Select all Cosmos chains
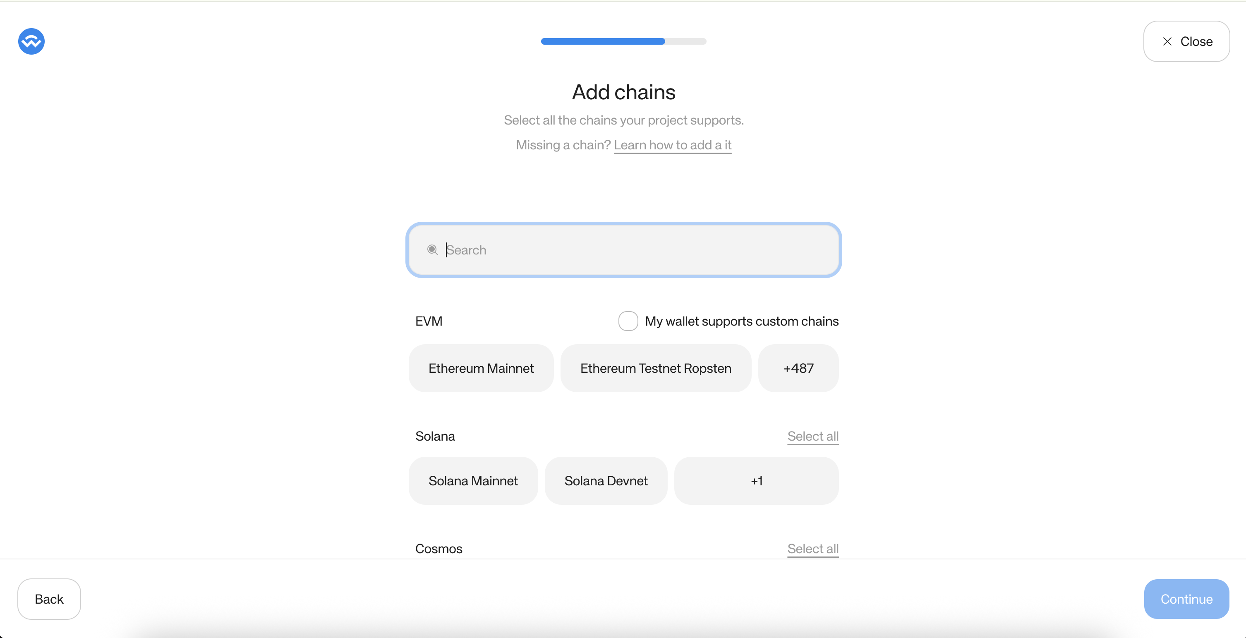The image size is (1246, 638). (812, 549)
